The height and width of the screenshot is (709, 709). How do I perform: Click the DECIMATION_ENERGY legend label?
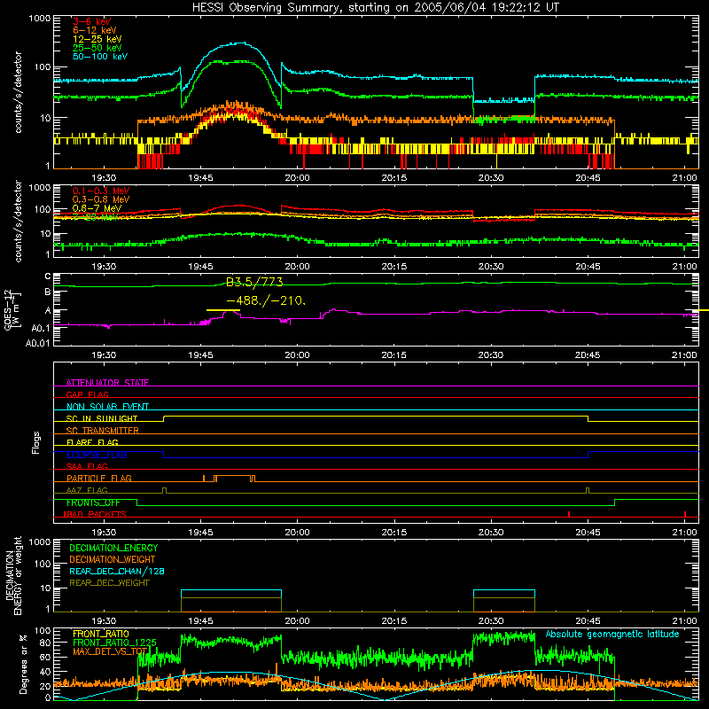[113, 548]
